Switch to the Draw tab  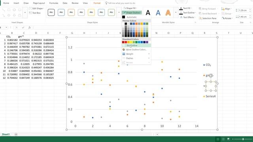coord(26,3)
